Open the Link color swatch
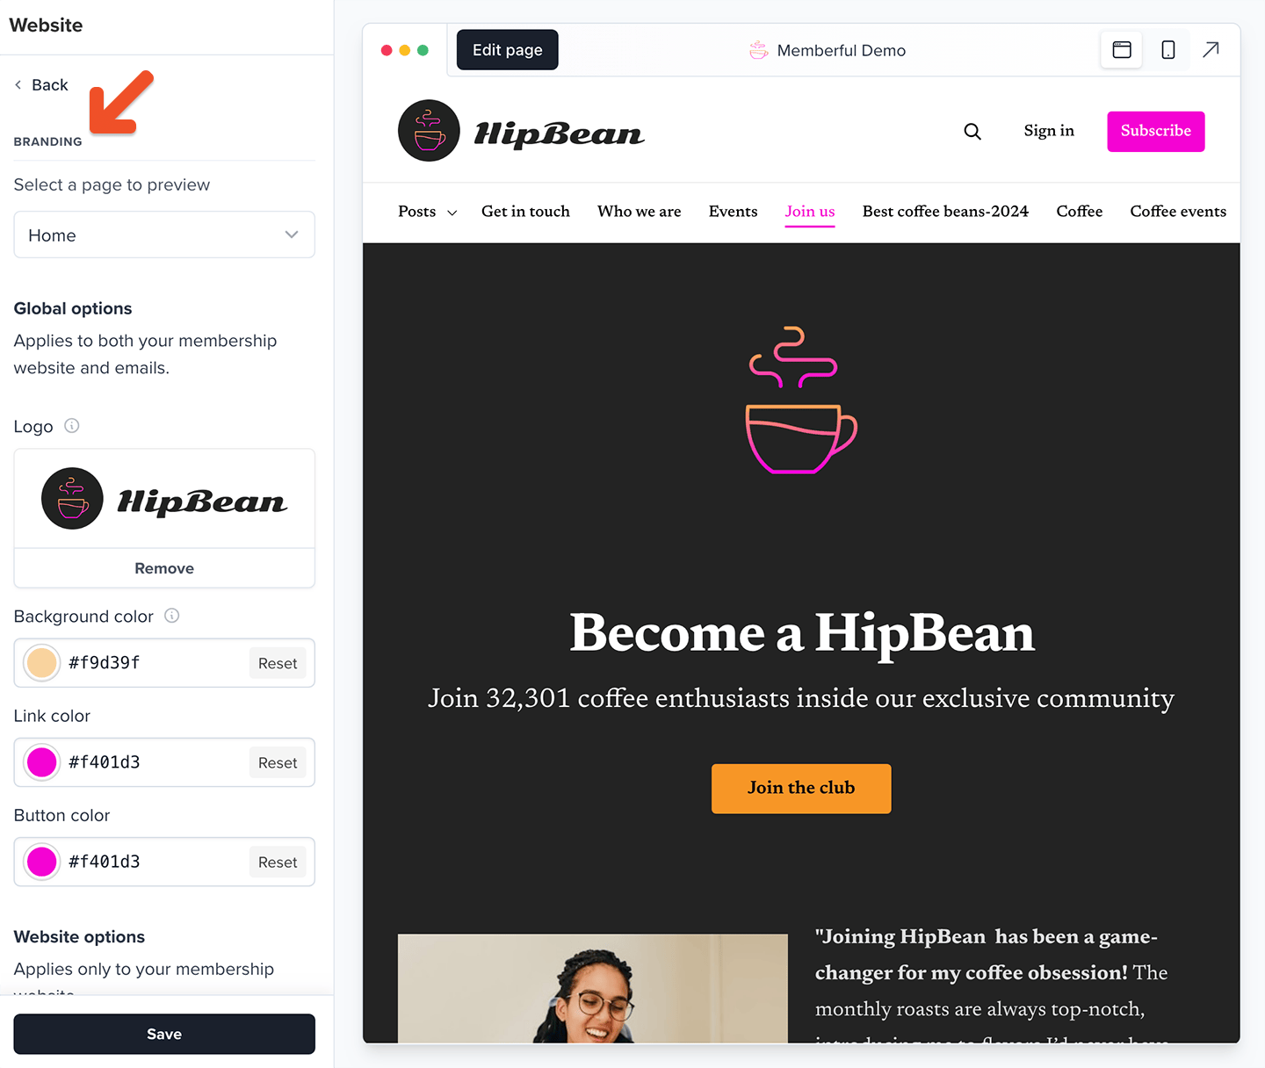 click(41, 762)
